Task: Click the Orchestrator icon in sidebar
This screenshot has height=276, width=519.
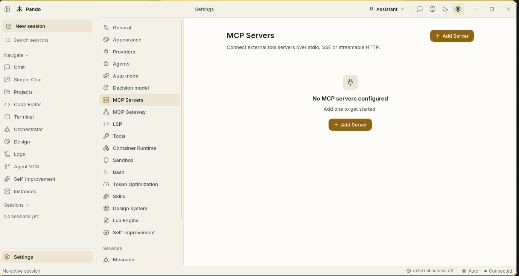Action: 7,129
